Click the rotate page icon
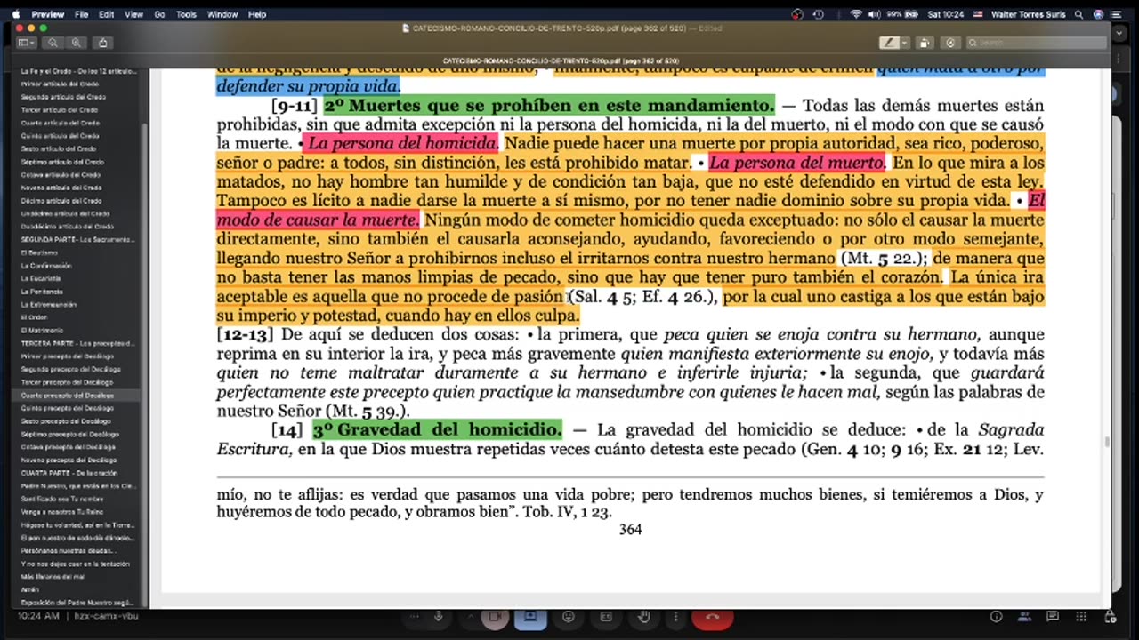The image size is (1139, 640). click(925, 43)
